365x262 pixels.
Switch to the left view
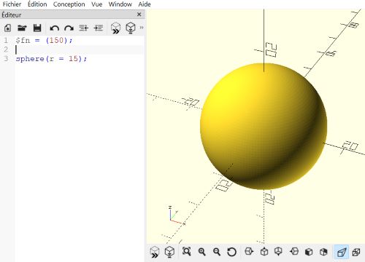coord(294,251)
